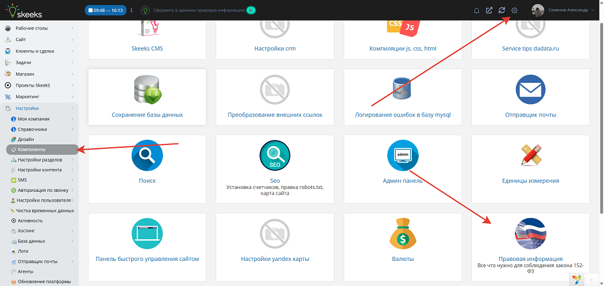The height and width of the screenshot is (286, 604).
Task: Open Настройки yandex карты link
Action: [x=275, y=259]
